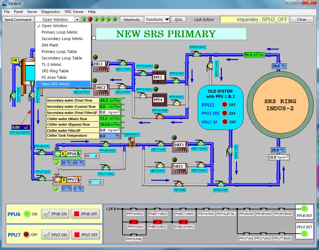Click the Send Command button

[x=18, y=19]
